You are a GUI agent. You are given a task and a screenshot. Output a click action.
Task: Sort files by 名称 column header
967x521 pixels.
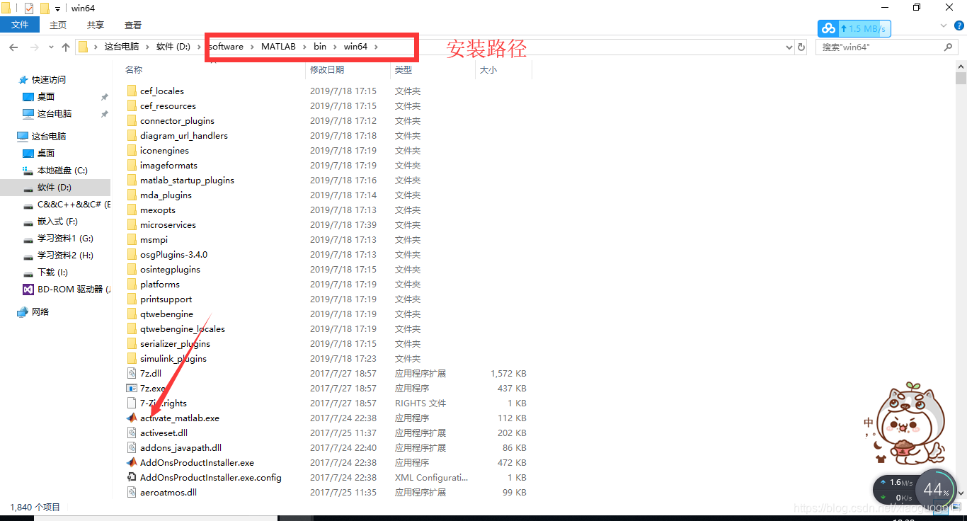[x=134, y=70]
